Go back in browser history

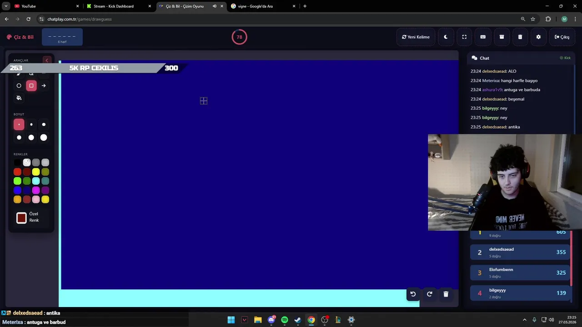tap(6, 19)
